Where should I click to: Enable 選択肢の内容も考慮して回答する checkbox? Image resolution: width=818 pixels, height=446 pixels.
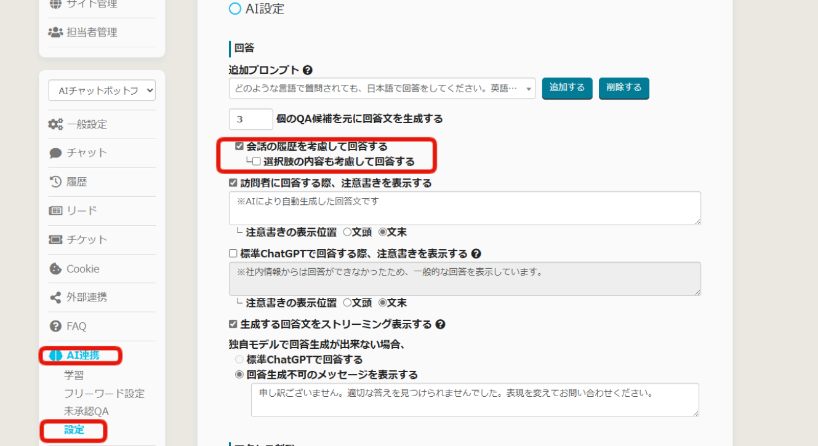(256, 162)
